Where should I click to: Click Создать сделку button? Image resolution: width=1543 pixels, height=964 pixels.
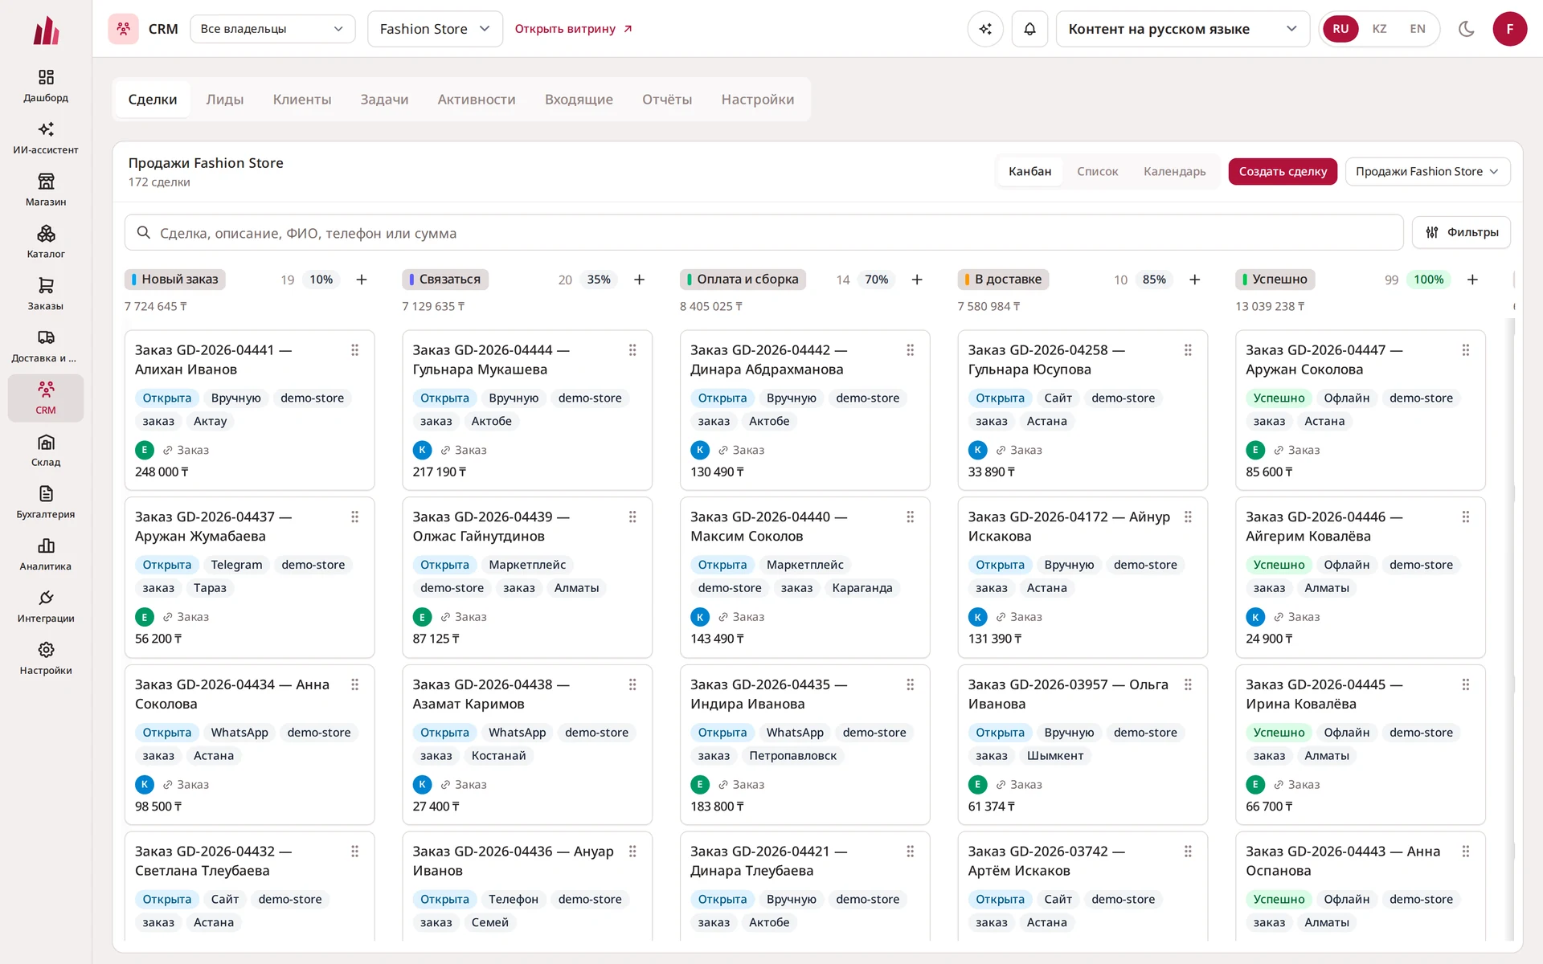pos(1283,171)
